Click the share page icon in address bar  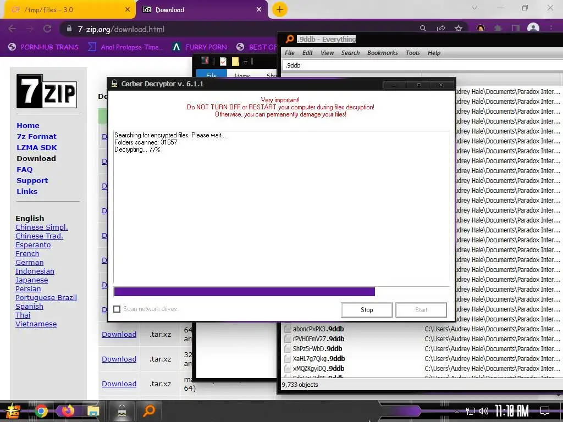click(441, 28)
